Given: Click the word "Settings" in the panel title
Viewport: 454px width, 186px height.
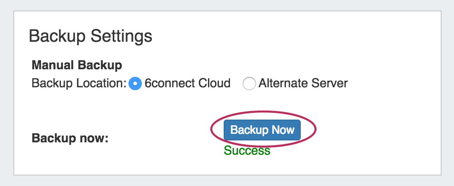Looking at the screenshot, I should (x=121, y=37).
